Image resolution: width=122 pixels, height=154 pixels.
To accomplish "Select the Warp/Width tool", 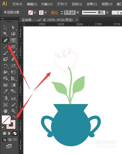I will point(5,72).
